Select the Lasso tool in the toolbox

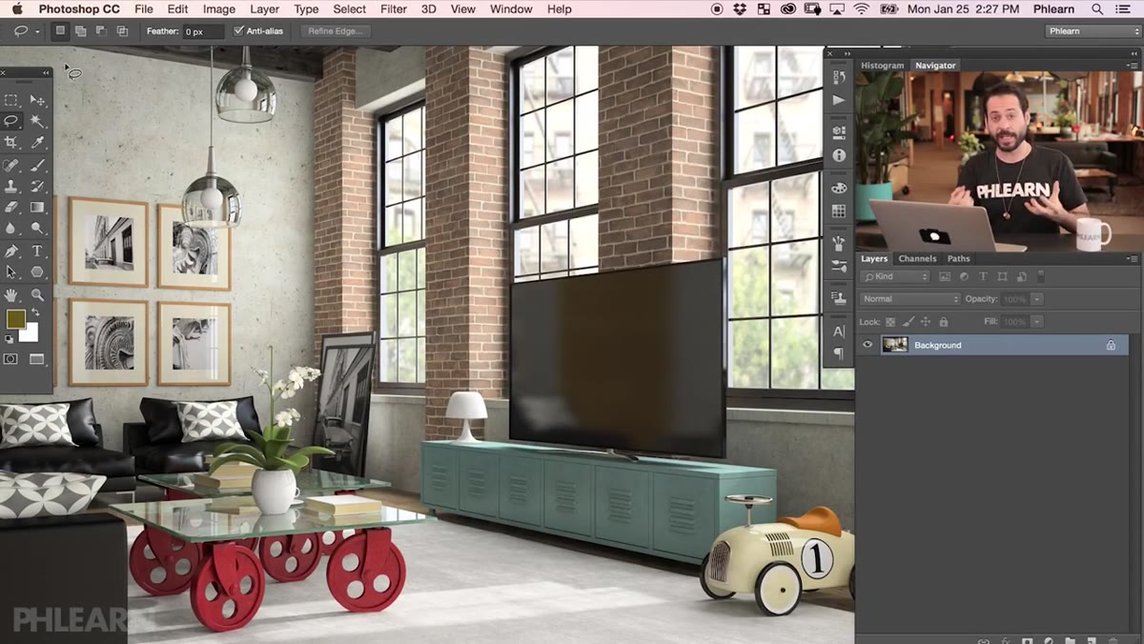click(11, 121)
